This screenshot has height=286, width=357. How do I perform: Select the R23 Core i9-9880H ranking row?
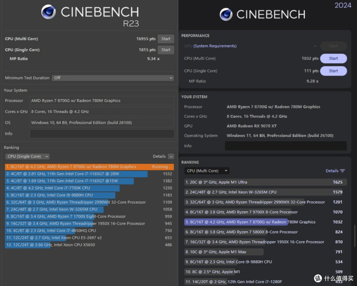coord(89,195)
